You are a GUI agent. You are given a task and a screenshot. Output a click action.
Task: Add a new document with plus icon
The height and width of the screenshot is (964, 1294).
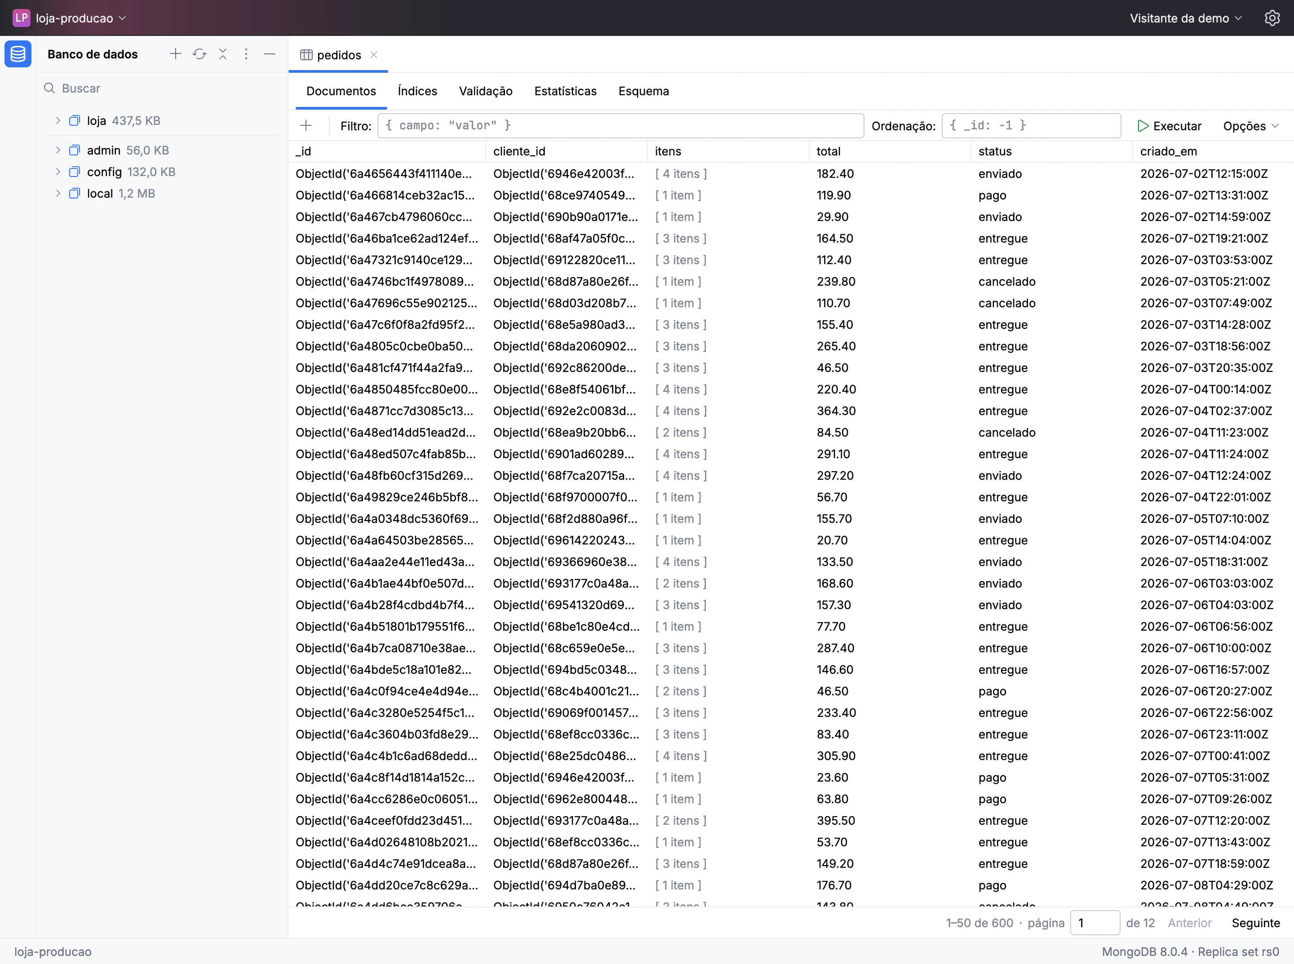pos(306,125)
